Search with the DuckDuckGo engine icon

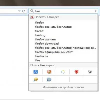(x=49, y=72)
